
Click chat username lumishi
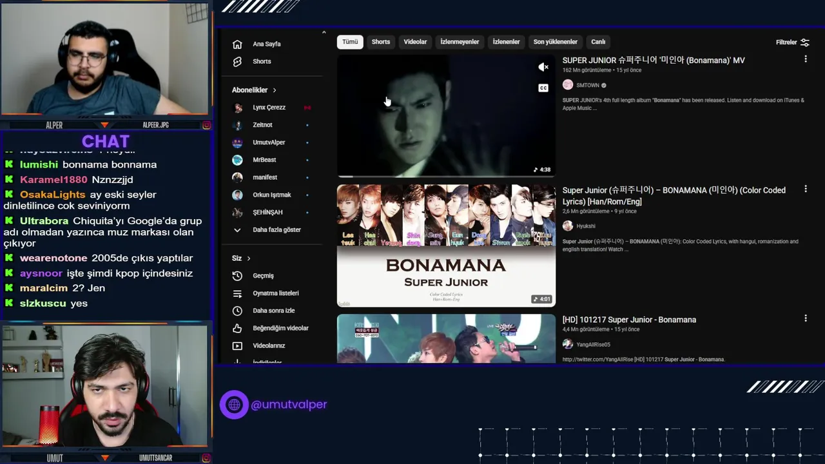point(39,164)
